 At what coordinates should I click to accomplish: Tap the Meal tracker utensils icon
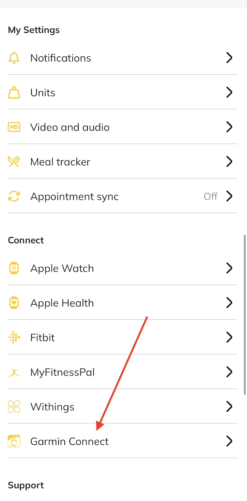pyautogui.click(x=14, y=162)
